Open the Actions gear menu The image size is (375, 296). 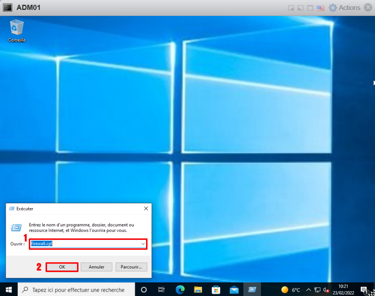(344, 8)
